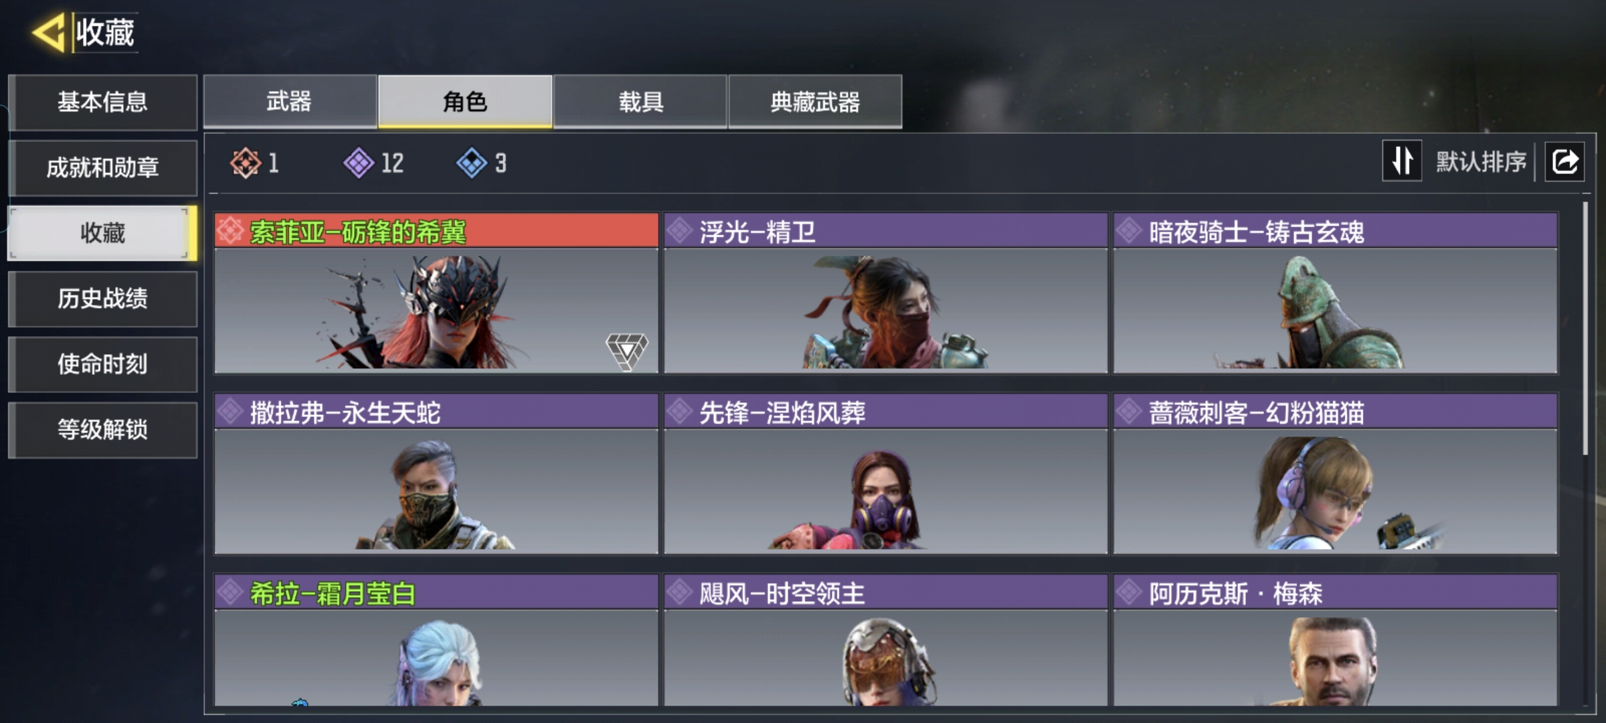Select the 暗夜骑士-铸古玄魂 character card
Viewport: 1606px width, 723px height.
click(1335, 293)
